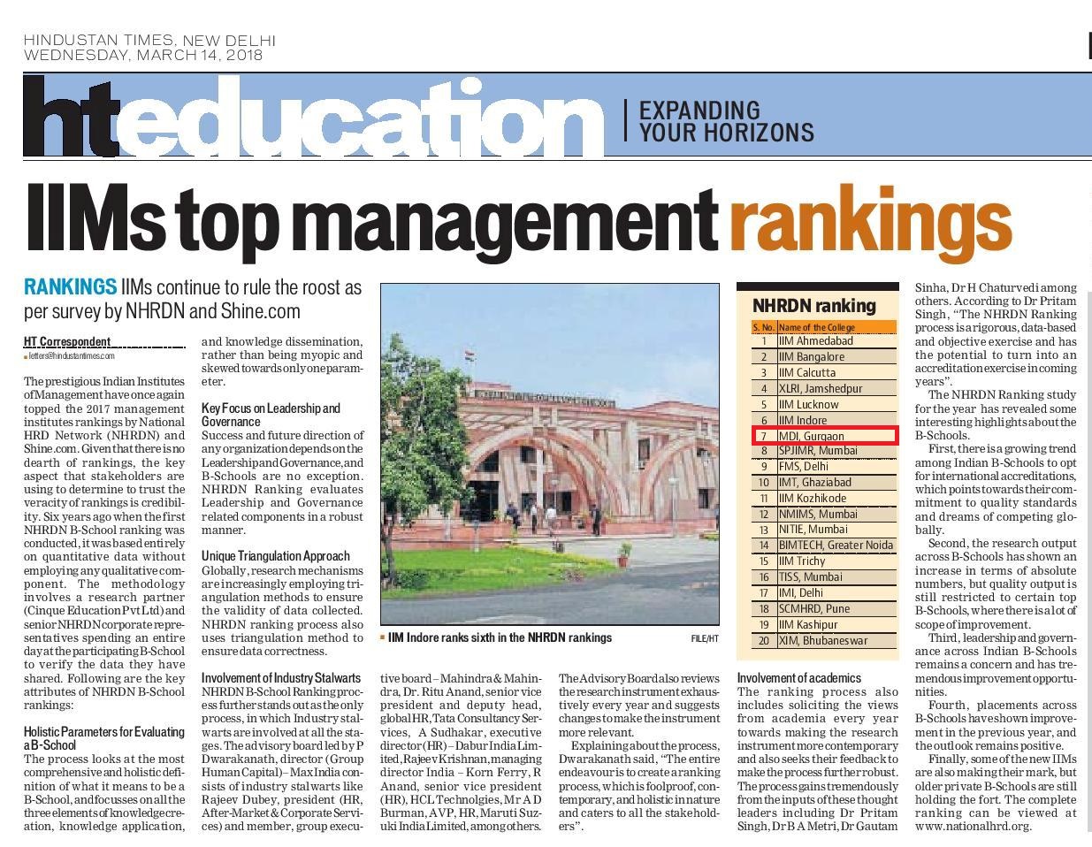This screenshot has width=1092, height=847.
Task: Click the date 'WEDNESDAY, MARCH 14, 2018'
Action: pos(143,55)
